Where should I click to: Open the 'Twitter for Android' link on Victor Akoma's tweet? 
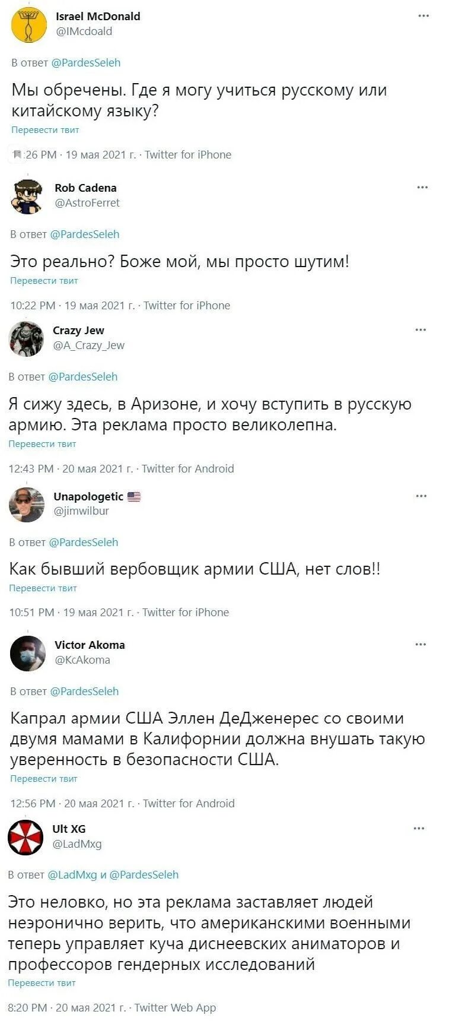189,803
